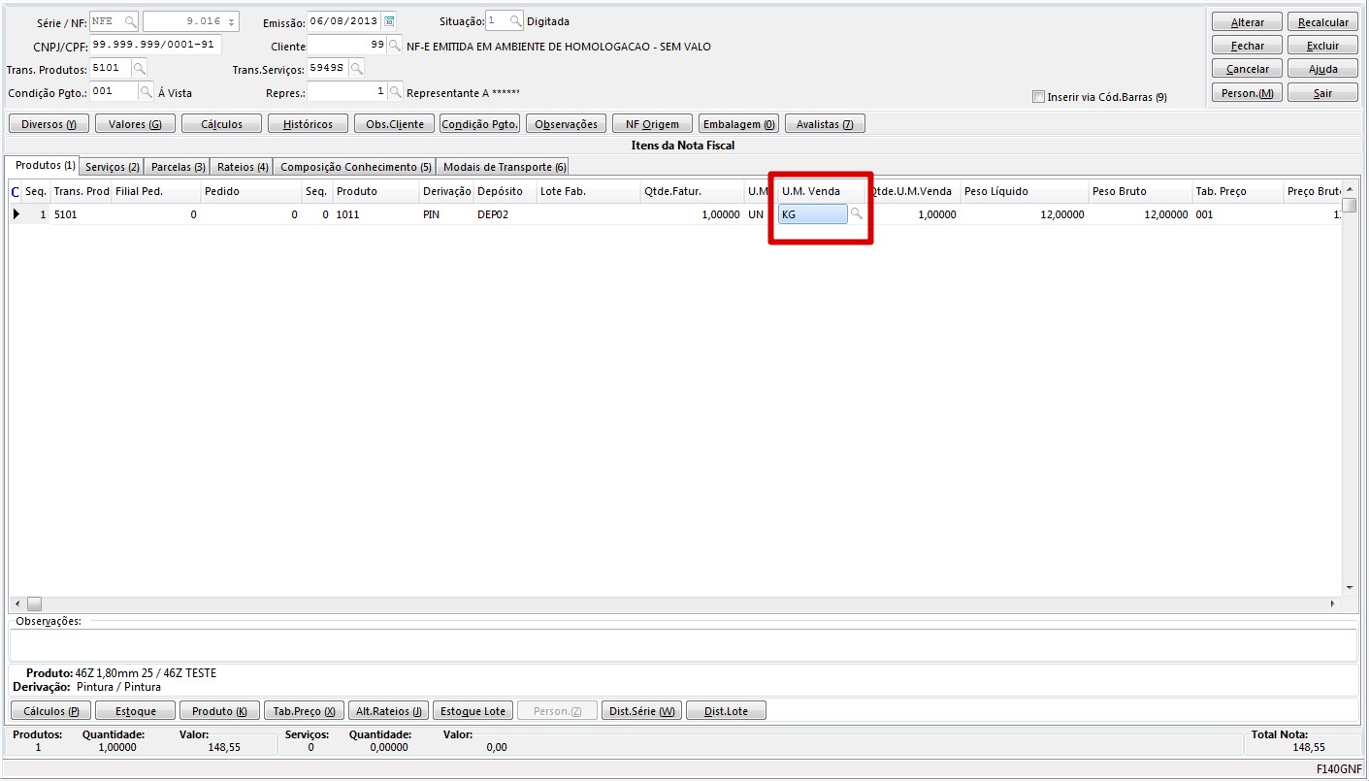Open the Trans. Produtos lookup magnifier
1369x781 pixels.
139,68
